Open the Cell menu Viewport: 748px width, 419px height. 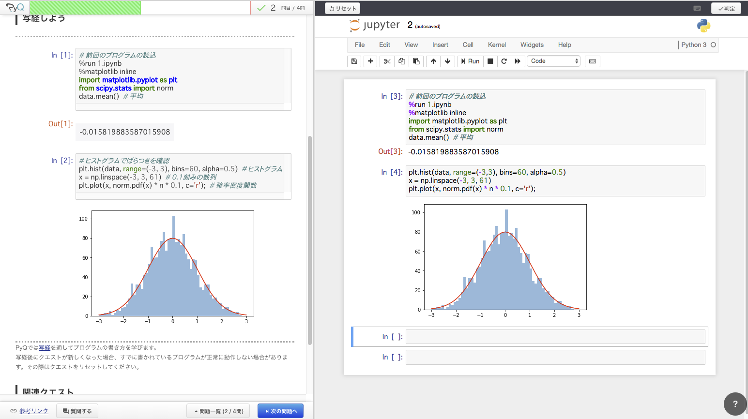pos(468,45)
